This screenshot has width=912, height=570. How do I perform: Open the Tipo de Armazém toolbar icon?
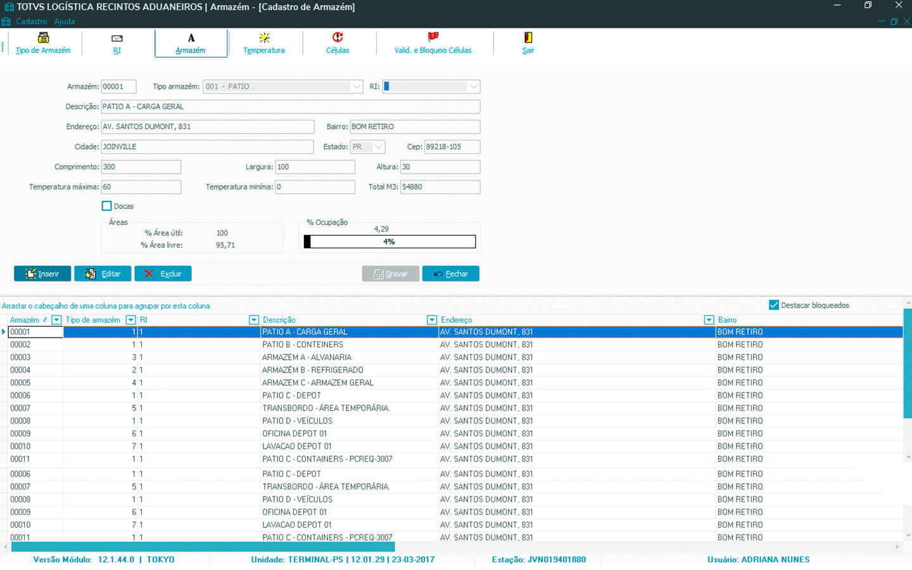click(43, 38)
